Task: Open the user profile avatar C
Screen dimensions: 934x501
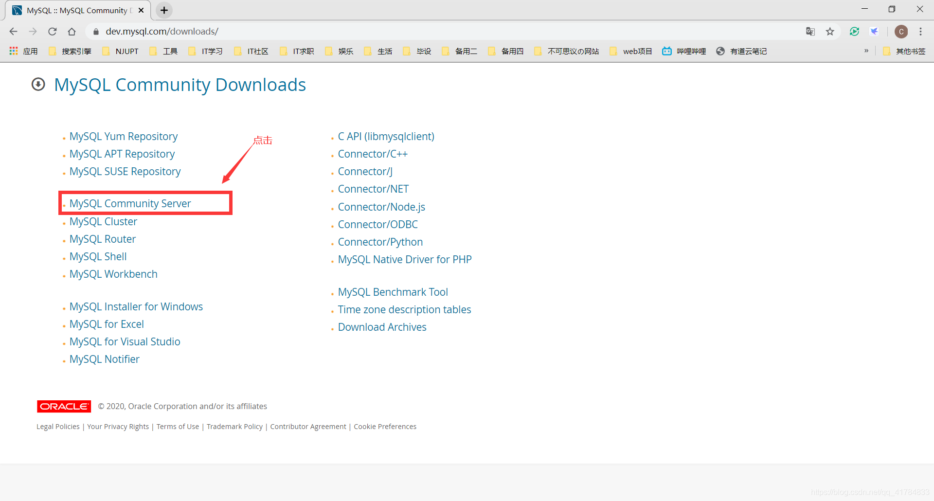Action: (901, 32)
